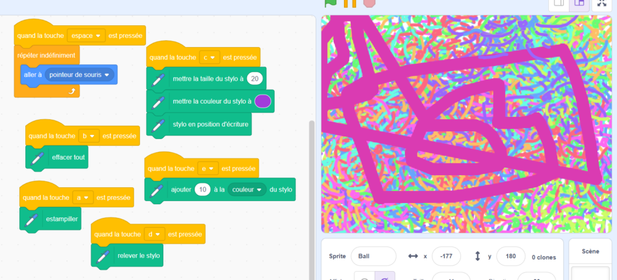Click the green flag to start the project
The width and height of the screenshot is (617, 280).
click(330, 3)
